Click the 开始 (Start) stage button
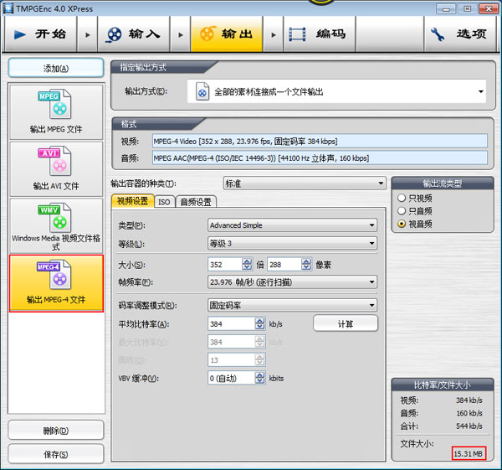Screen dimensions: 502x470 click(x=41, y=34)
